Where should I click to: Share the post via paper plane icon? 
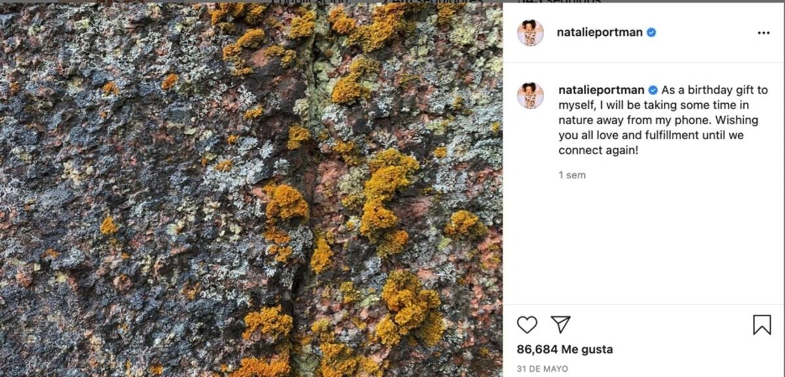click(x=560, y=325)
